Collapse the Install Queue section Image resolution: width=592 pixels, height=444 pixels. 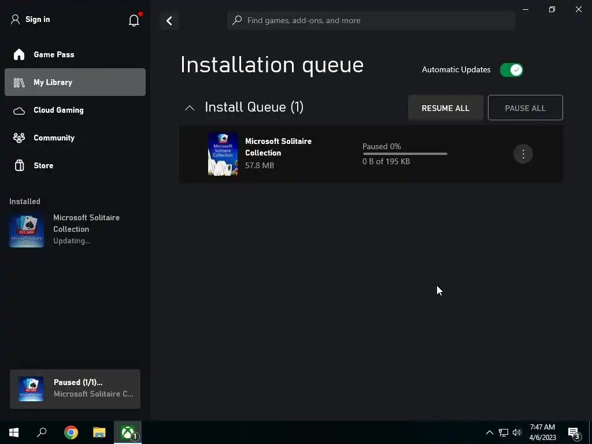[x=190, y=108]
